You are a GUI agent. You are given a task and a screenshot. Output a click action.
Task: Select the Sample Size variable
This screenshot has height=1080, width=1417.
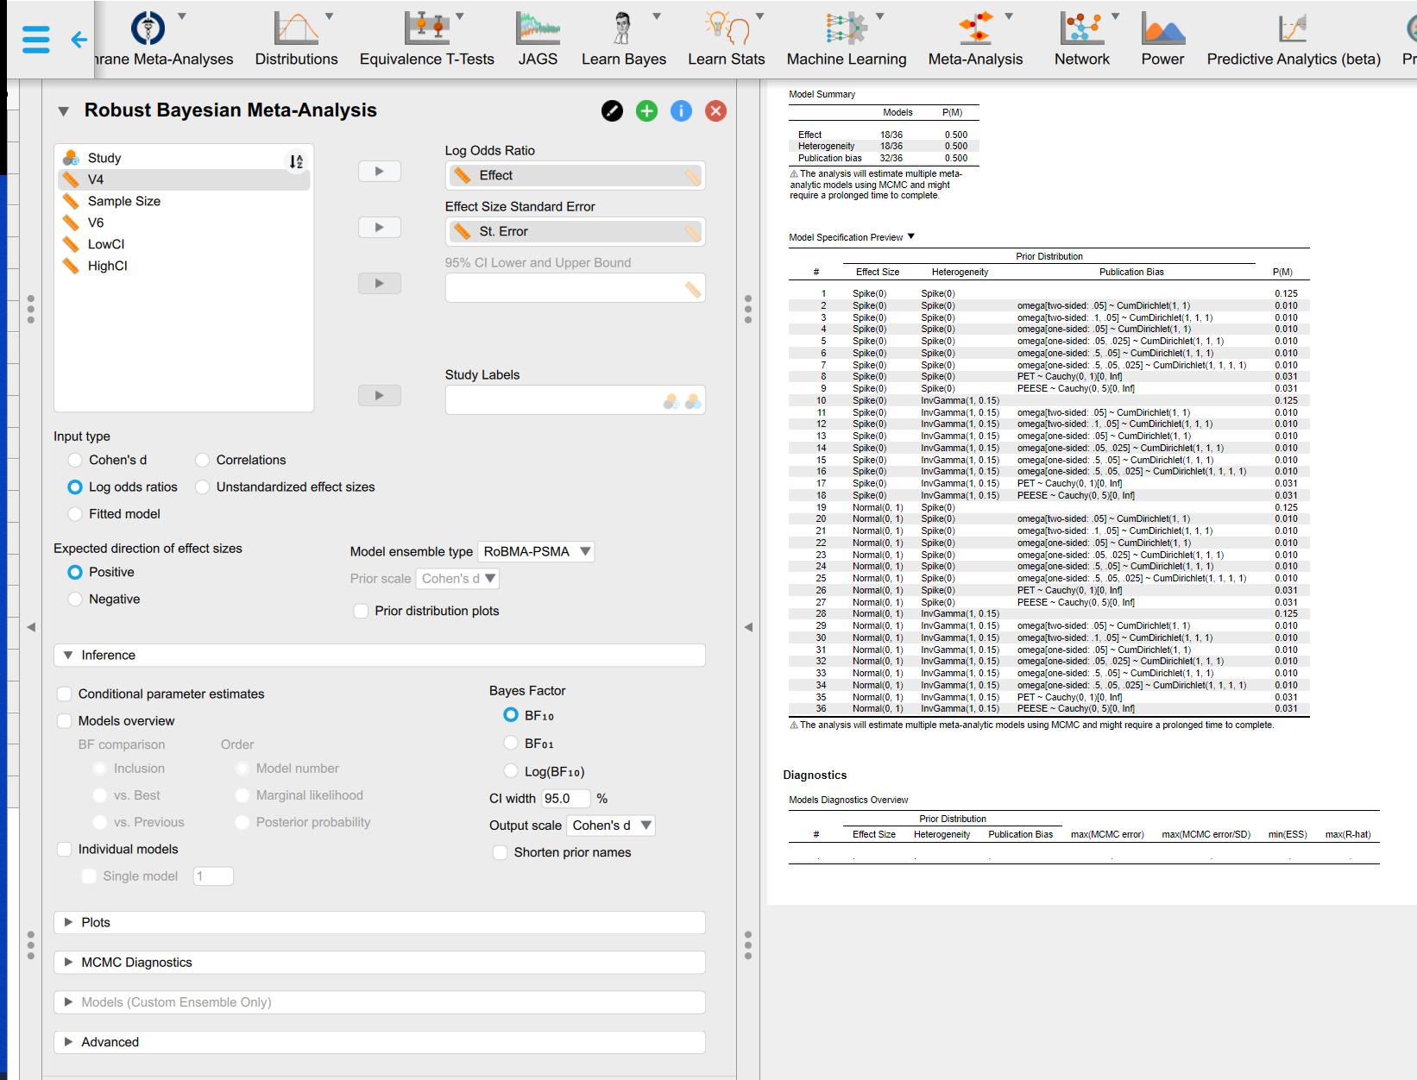click(x=184, y=201)
